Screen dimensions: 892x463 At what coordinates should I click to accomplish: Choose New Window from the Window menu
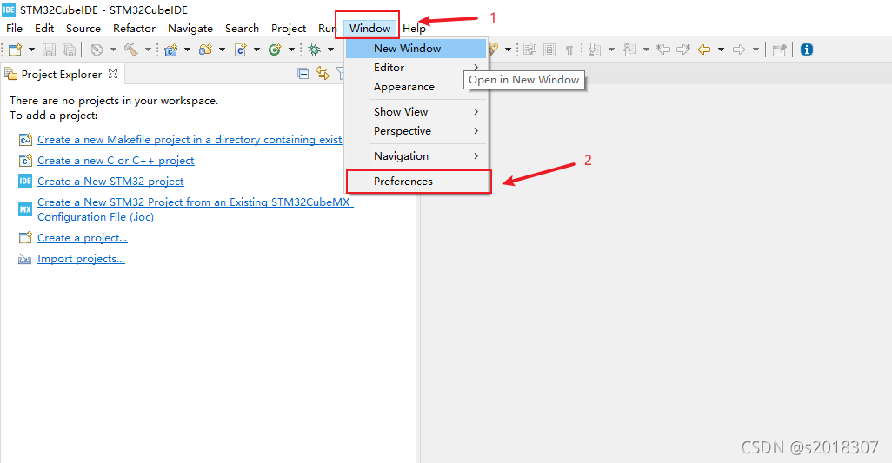pos(416,49)
